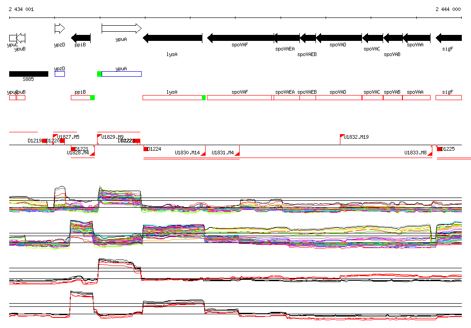Select the D1225 red marker
Screen dimensions: 471x328
439,149
